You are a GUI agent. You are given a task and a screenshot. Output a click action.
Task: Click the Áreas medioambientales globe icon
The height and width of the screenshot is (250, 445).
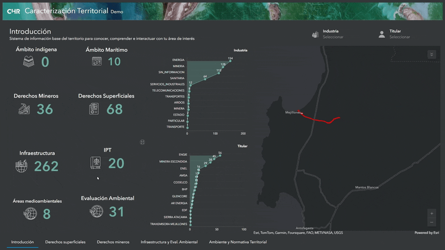point(30,213)
